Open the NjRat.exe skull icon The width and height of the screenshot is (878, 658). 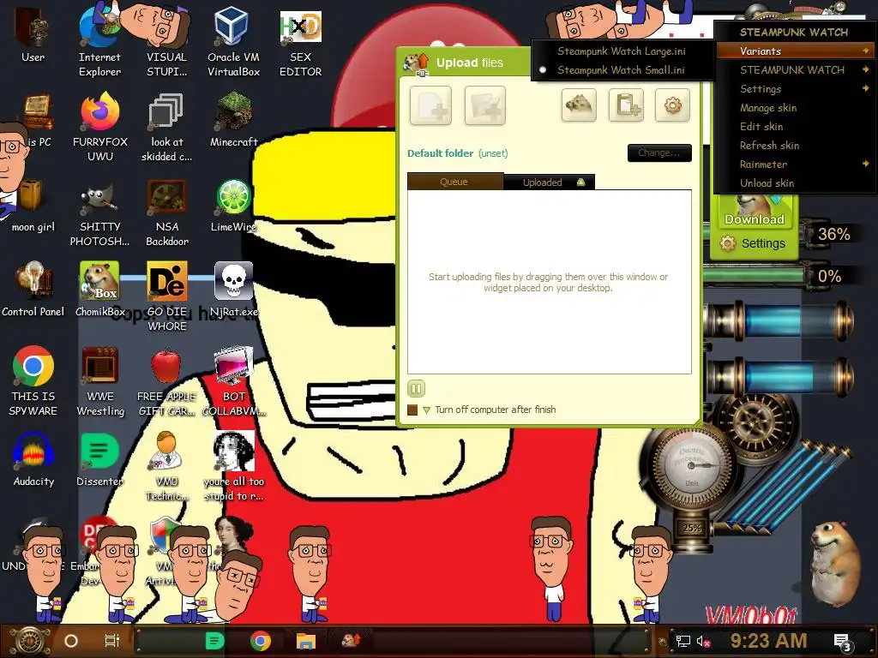[233, 288]
